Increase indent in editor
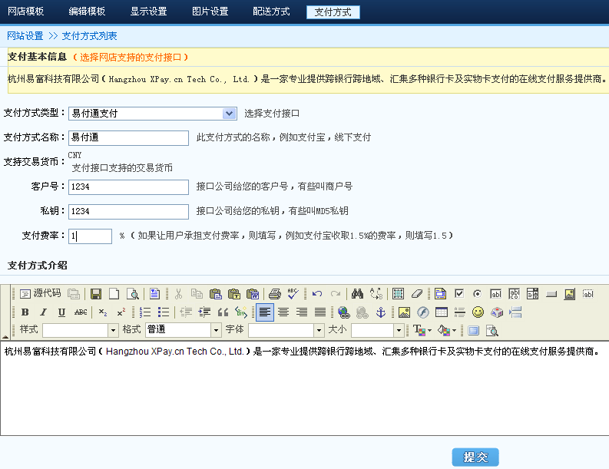 (x=204, y=312)
